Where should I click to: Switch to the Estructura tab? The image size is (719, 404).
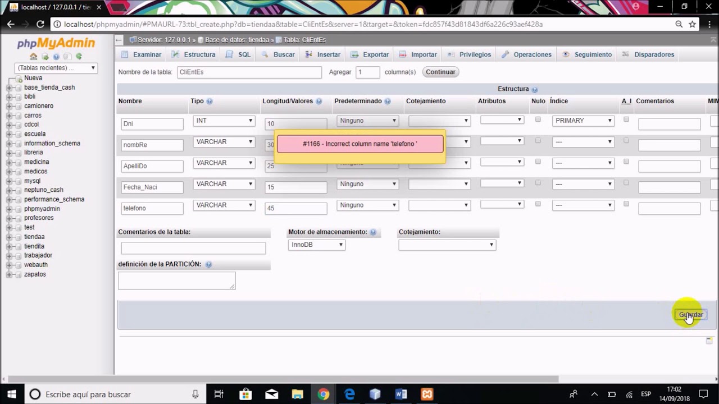click(x=193, y=54)
